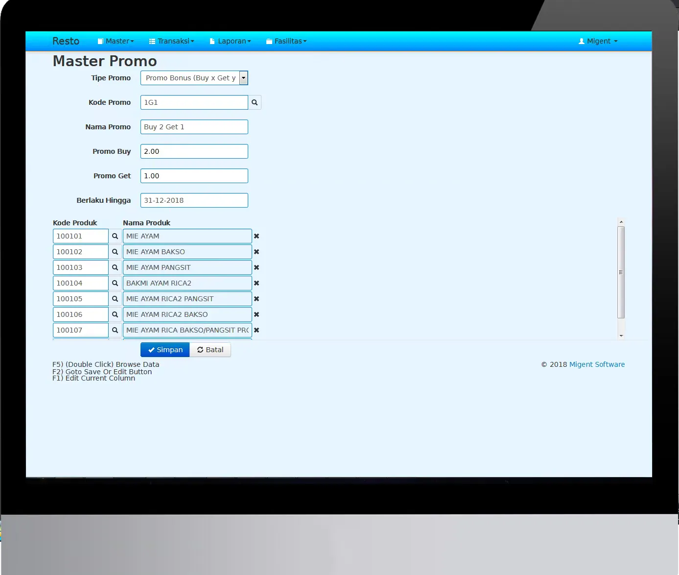Image resolution: width=679 pixels, height=575 pixels.
Task: Focus the Nama Promo field
Action: [194, 127]
